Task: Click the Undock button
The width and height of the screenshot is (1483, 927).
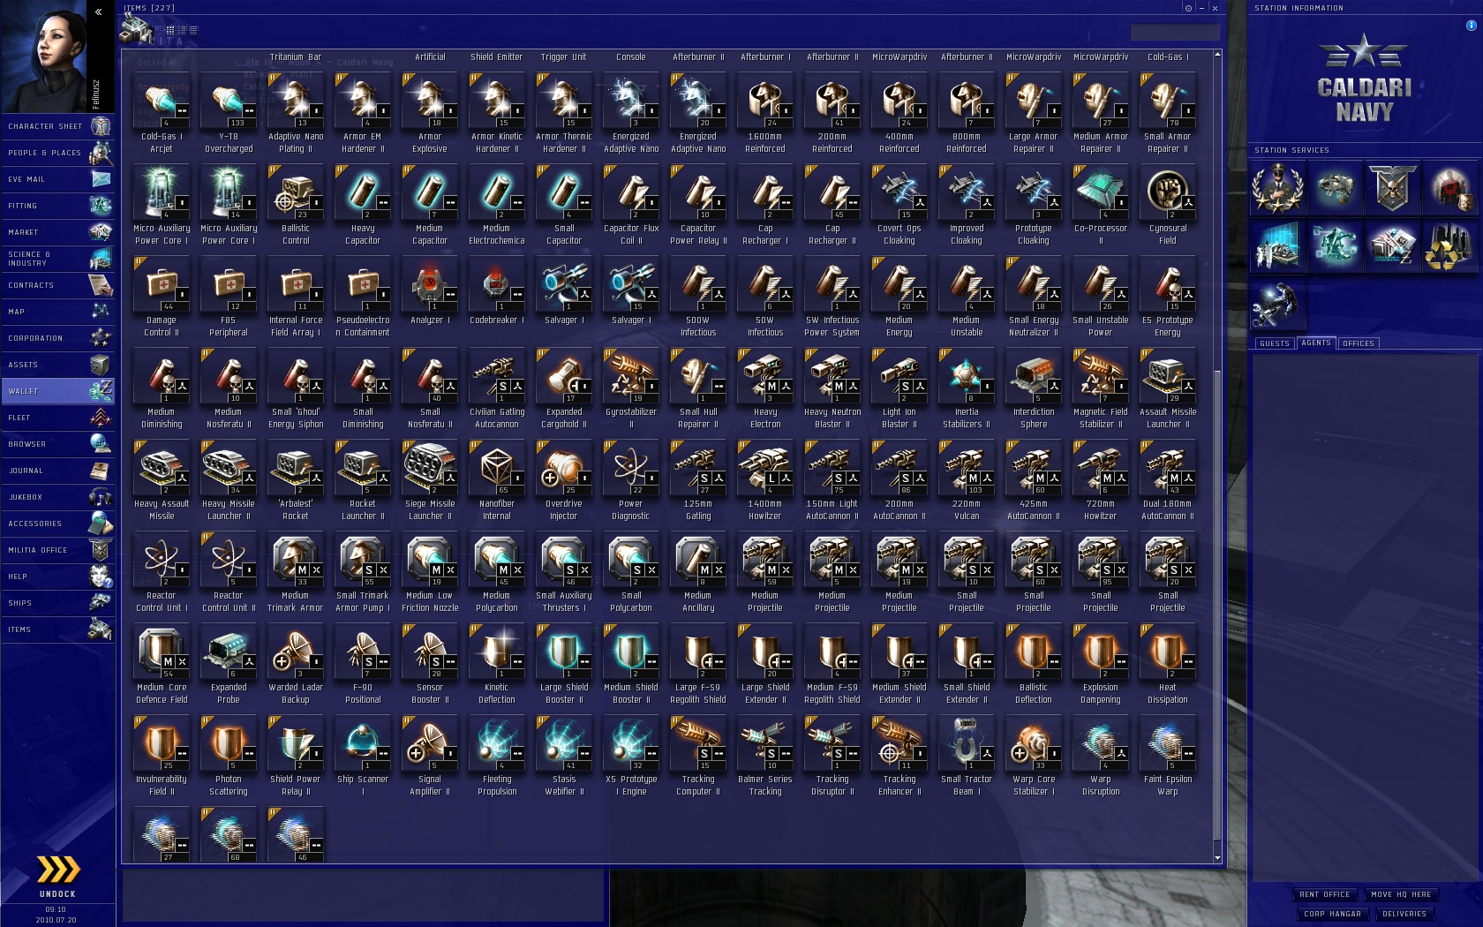Action: tap(57, 877)
